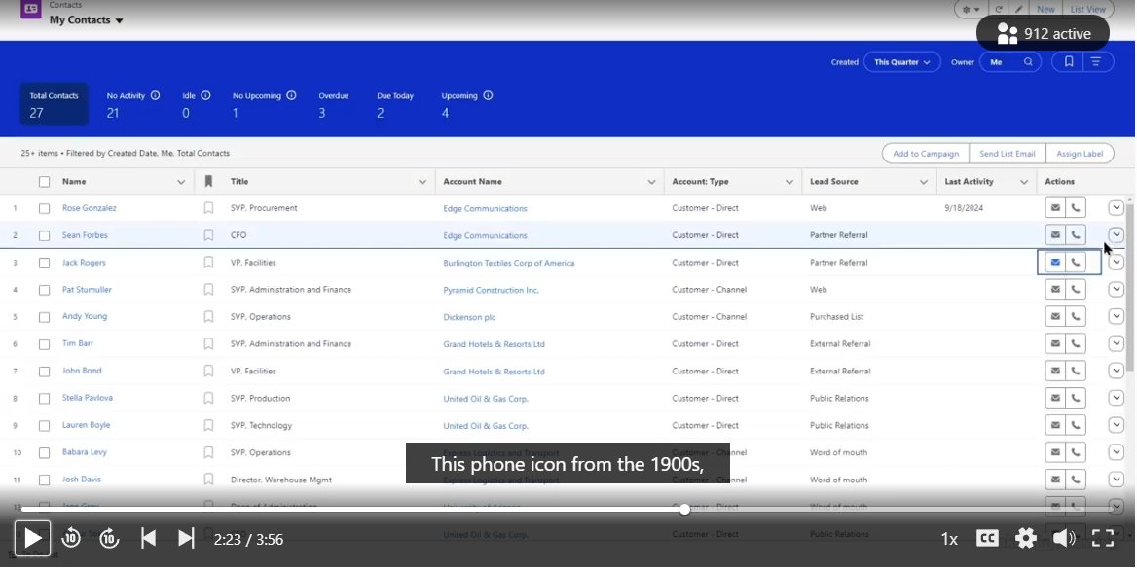The width and height of the screenshot is (1137, 569).
Task: Select Due Today metric tab
Action: 395,104
